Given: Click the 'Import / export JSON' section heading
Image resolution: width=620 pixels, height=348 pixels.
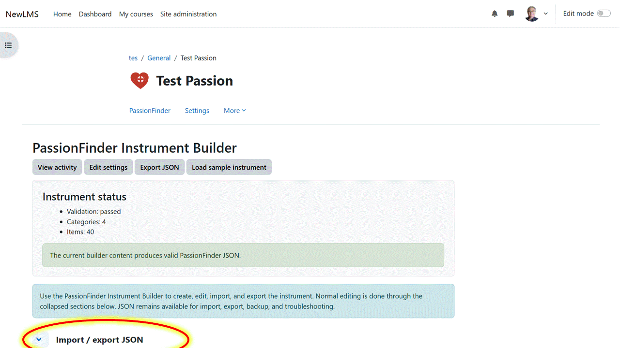Looking at the screenshot, I should coord(99,340).
